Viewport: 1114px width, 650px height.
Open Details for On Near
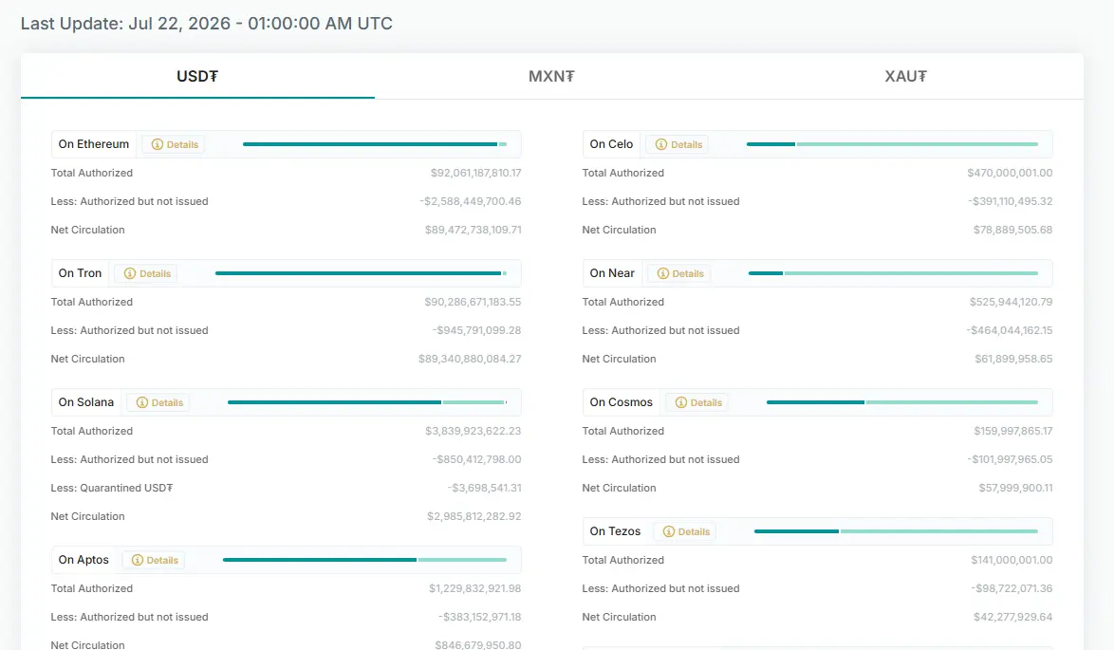click(680, 273)
